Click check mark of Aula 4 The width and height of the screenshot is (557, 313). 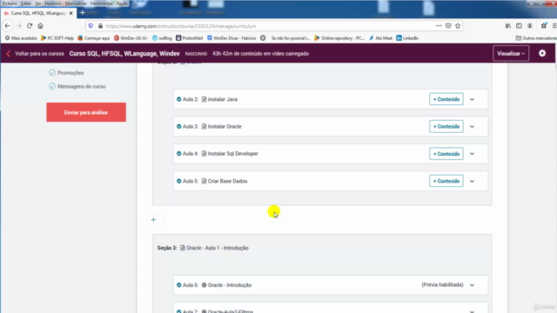pyautogui.click(x=178, y=154)
